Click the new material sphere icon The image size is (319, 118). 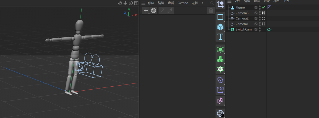pos(154,10)
